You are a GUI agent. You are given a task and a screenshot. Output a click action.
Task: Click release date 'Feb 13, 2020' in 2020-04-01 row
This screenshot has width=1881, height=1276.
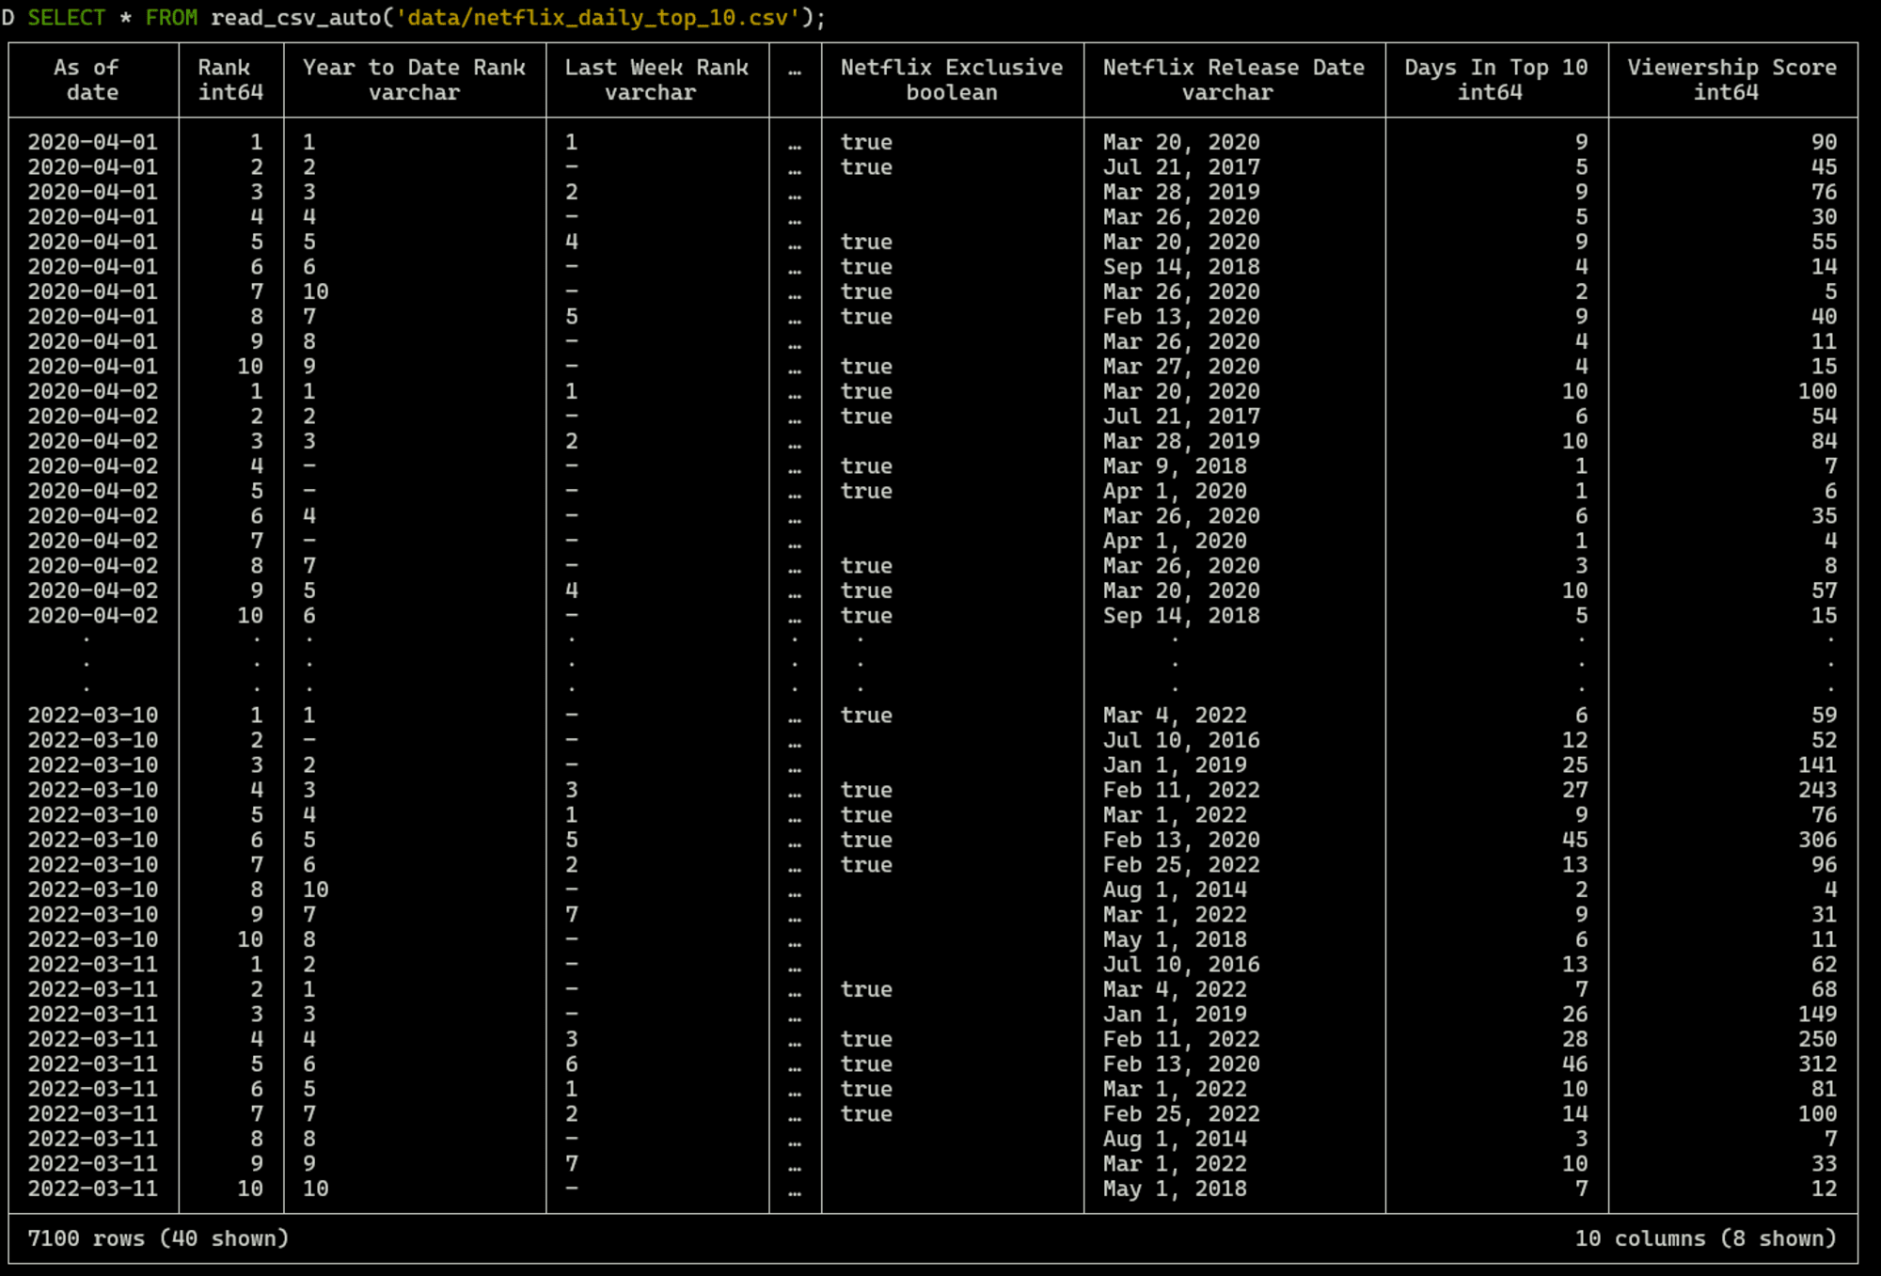click(x=1180, y=317)
